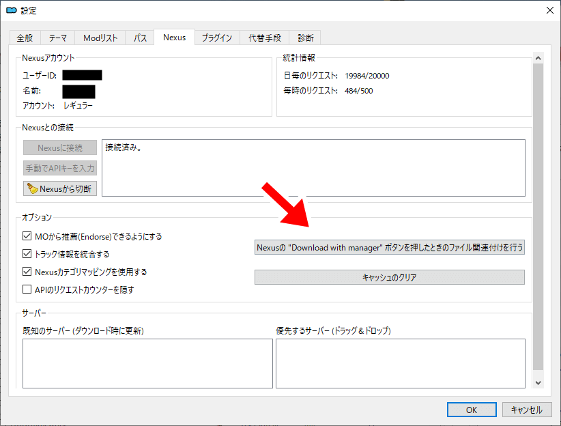Click the Mod Organizer icon in title bar

click(x=12, y=10)
